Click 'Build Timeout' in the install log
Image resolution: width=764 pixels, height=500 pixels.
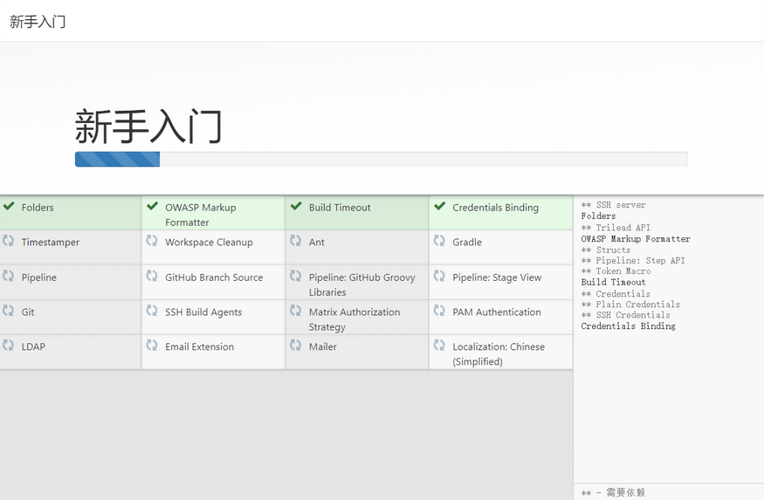613,283
